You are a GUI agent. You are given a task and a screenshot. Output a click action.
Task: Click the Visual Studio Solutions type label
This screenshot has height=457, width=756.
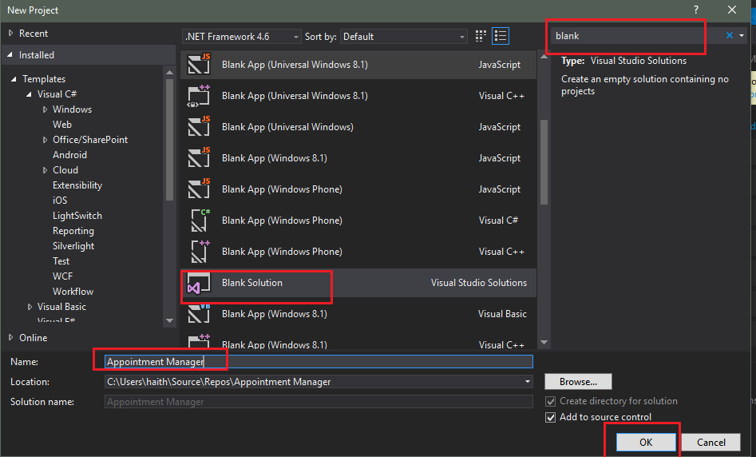tap(639, 61)
